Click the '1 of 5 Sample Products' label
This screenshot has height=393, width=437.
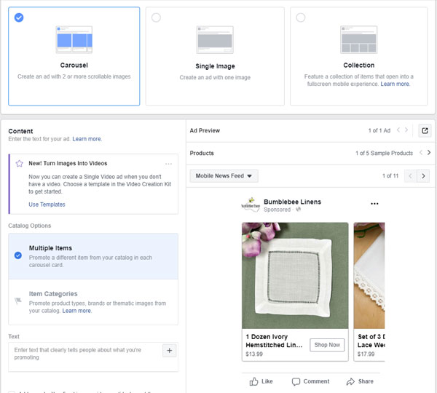pos(384,153)
